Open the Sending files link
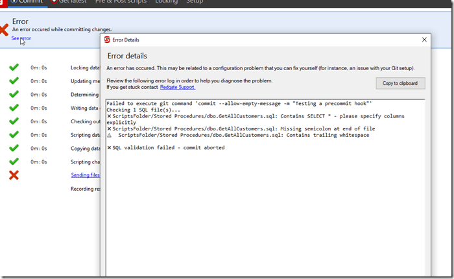454x279 pixels. [x=85, y=175]
